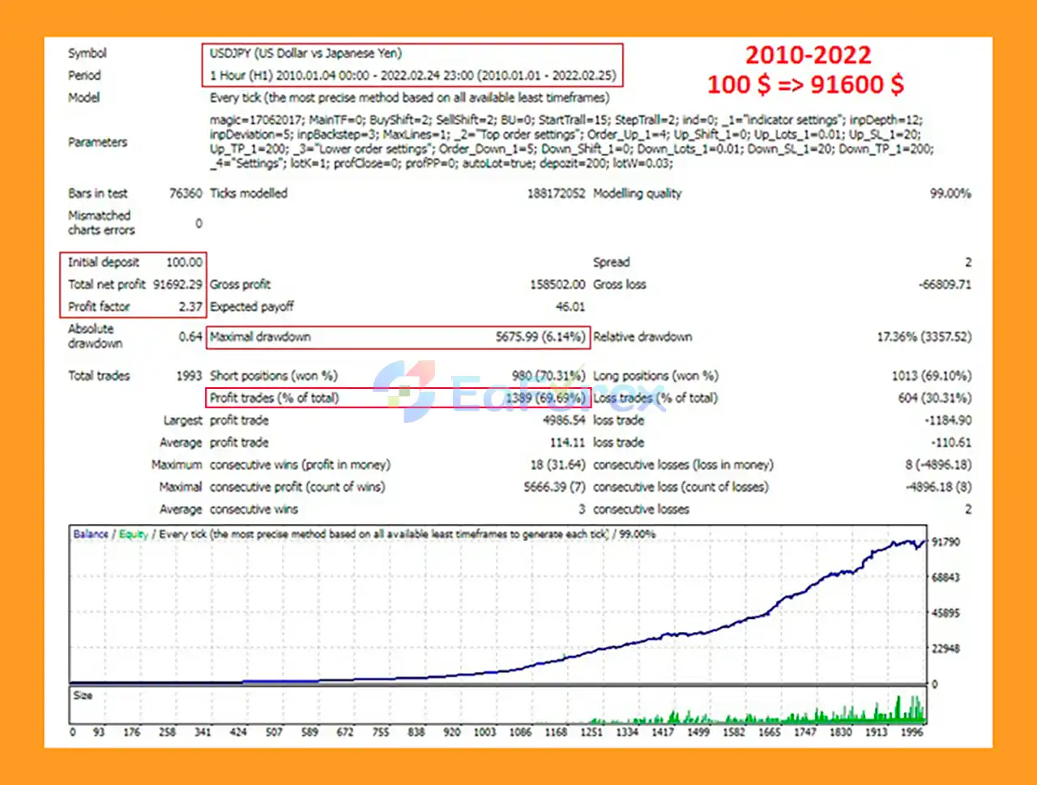This screenshot has height=785, width=1037.
Task: Click the watermark logo in the report center
Action: coord(404,392)
